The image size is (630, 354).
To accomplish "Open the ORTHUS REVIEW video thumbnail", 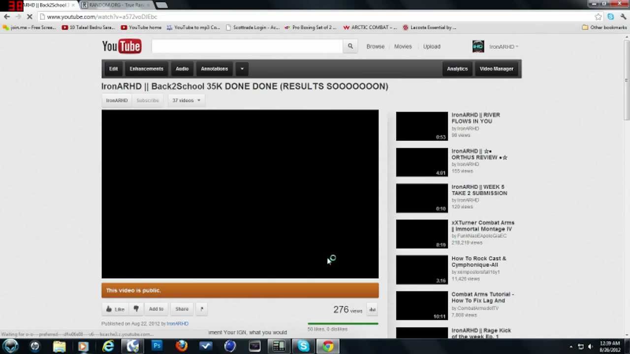I will coord(422,162).
